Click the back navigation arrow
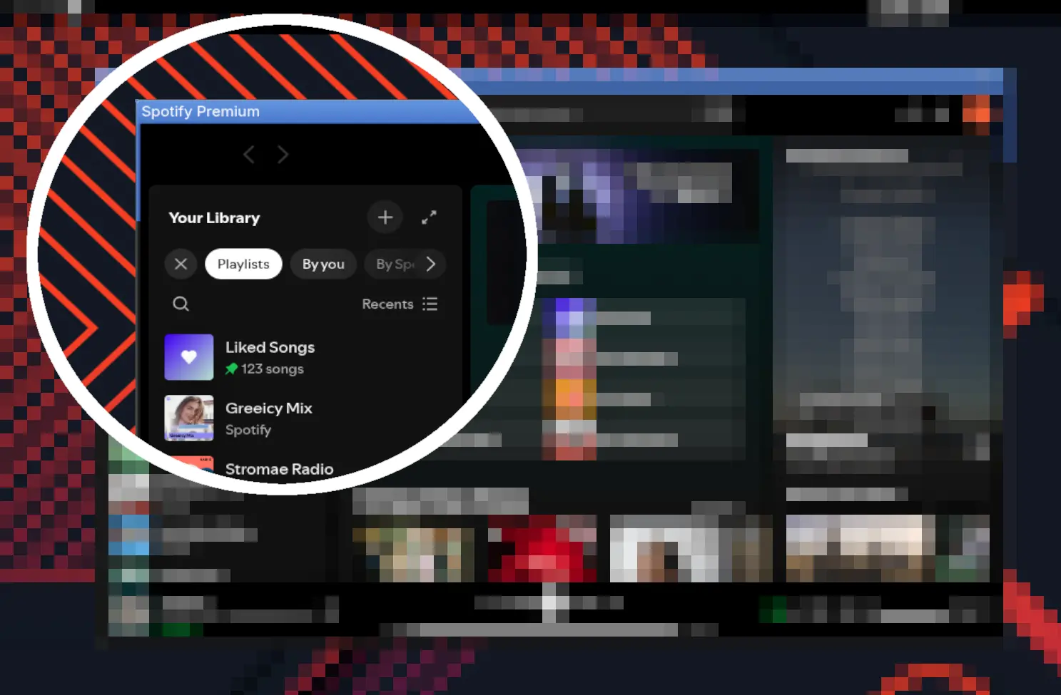Image resolution: width=1061 pixels, height=695 pixels. [249, 154]
